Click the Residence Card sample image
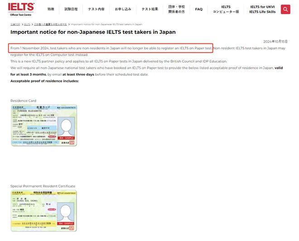 pyautogui.click(x=44, y=125)
